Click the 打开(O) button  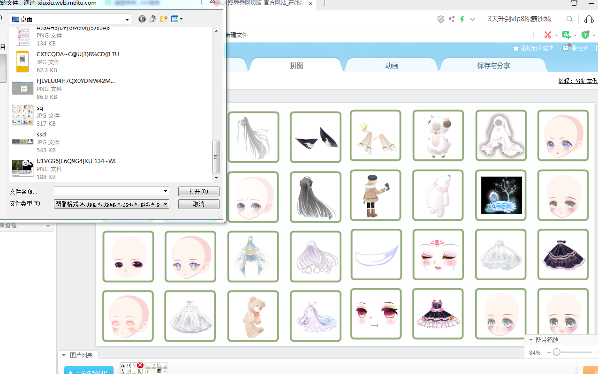pyautogui.click(x=198, y=192)
